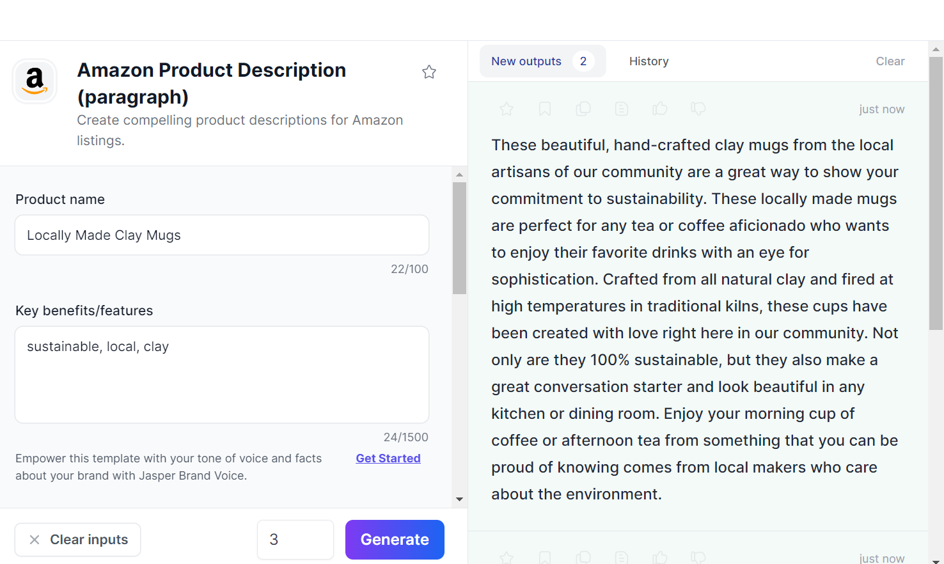Click the Amazon logo icon
The height and width of the screenshot is (564, 944).
pyautogui.click(x=35, y=81)
